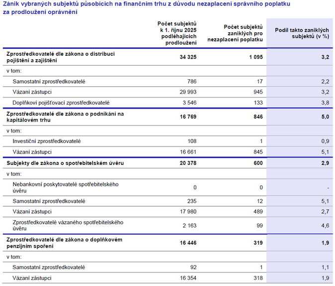The height and width of the screenshot is (286, 335).
Task: Select column header 'Počet subjektů k 1. říjnu 2025'
Action: (177, 33)
